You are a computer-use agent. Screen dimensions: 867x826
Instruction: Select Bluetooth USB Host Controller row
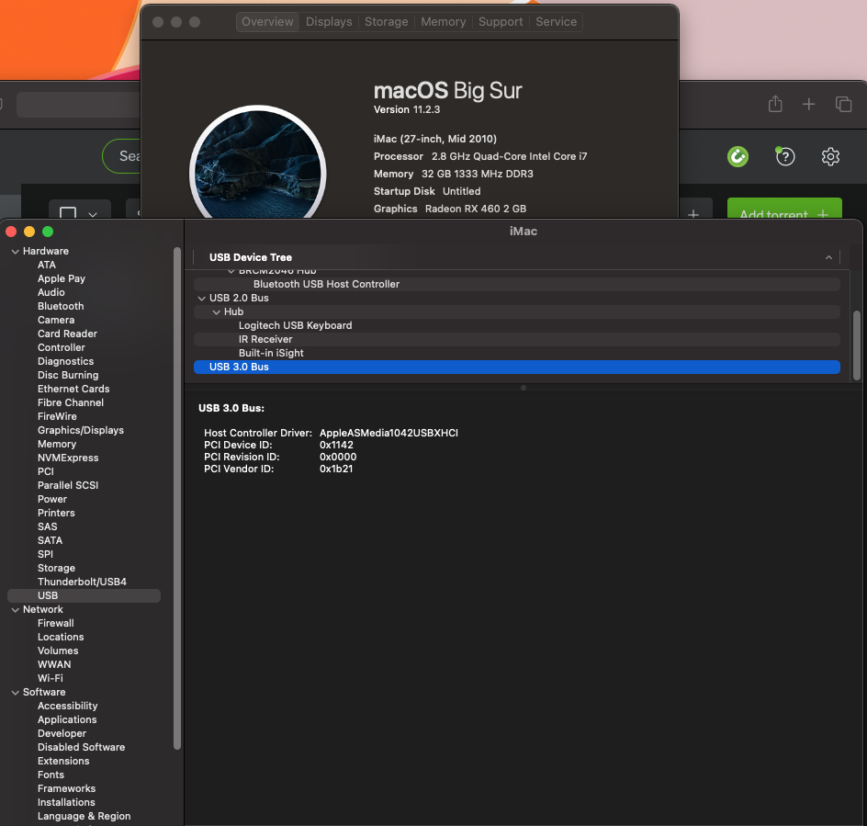pos(517,284)
